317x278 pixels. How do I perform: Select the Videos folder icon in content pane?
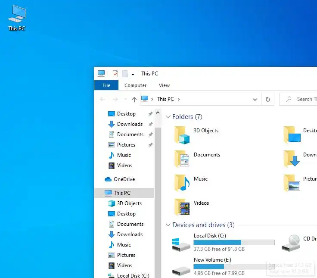[182, 207]
